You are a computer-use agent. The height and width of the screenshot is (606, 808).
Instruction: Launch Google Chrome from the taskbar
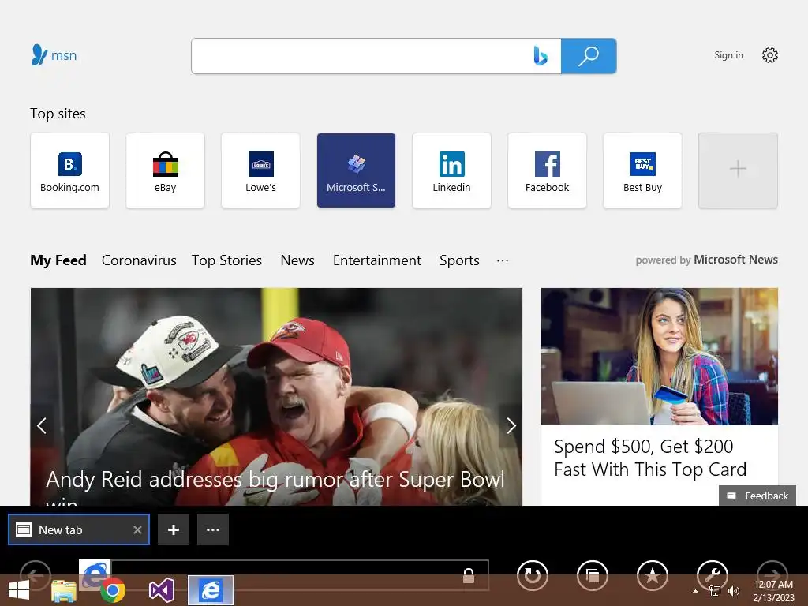[x=112, y=590]
